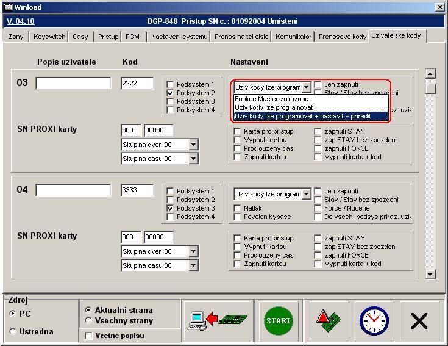Viewport: 448px width, 346px height.
Task: Click the black X cancel icon
Action: point(419,320)
